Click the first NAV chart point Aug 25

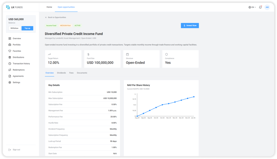[x=137, y=116]
